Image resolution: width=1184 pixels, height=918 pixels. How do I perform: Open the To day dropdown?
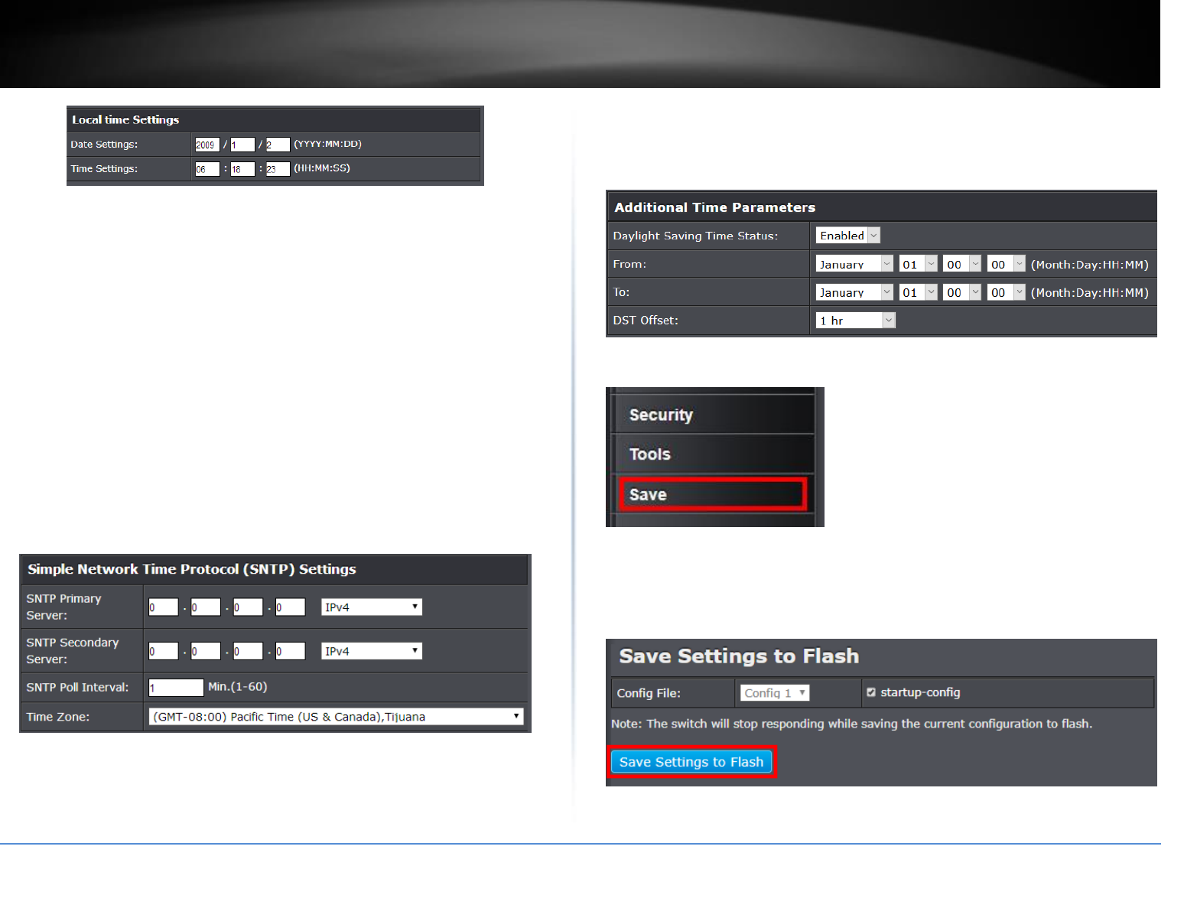(918, 292)
